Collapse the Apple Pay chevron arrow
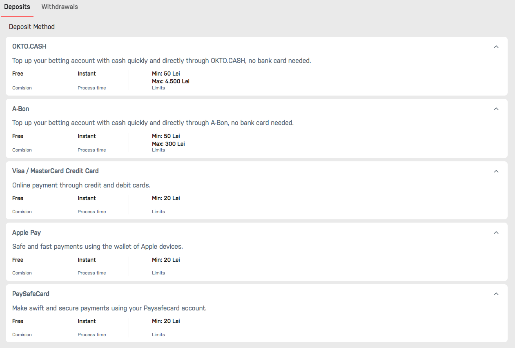This screenshot has width=515, height=348. pos(496,233)
